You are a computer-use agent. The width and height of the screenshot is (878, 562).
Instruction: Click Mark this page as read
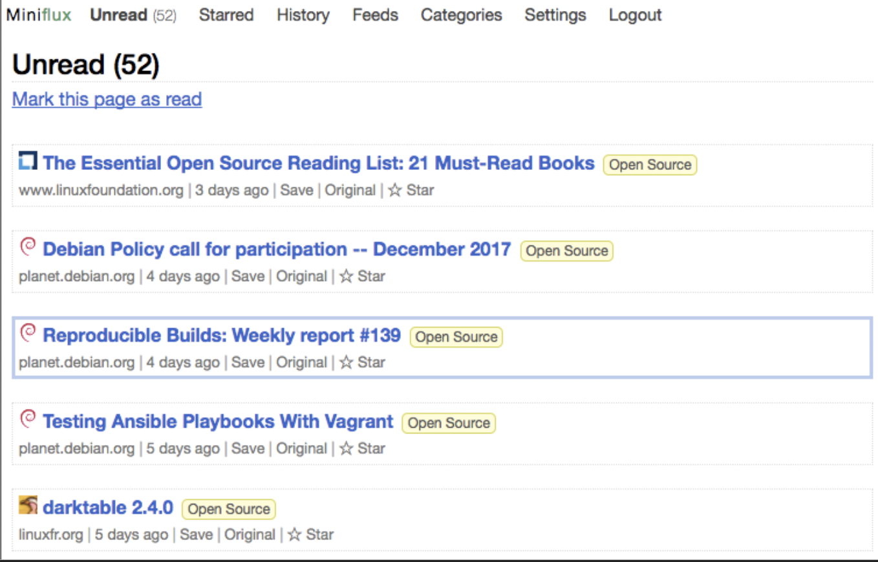(x=106, y=99)
